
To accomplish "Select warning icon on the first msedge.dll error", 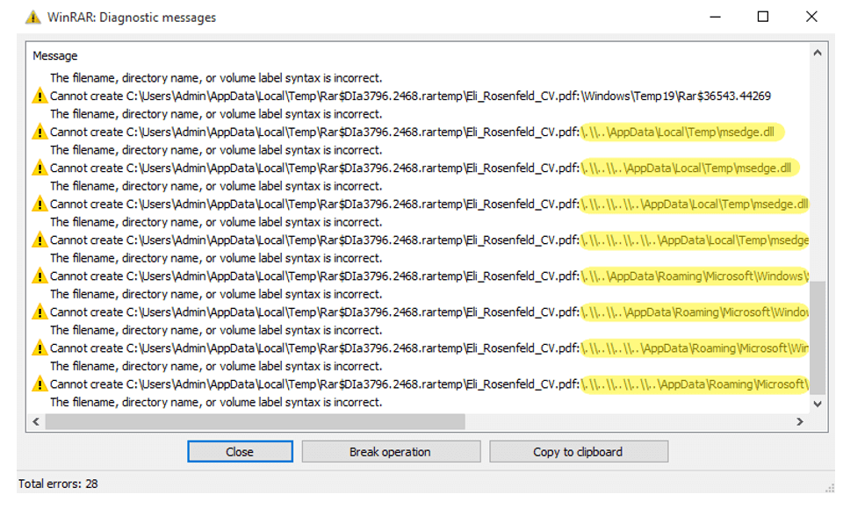I will tap(40, 131).
